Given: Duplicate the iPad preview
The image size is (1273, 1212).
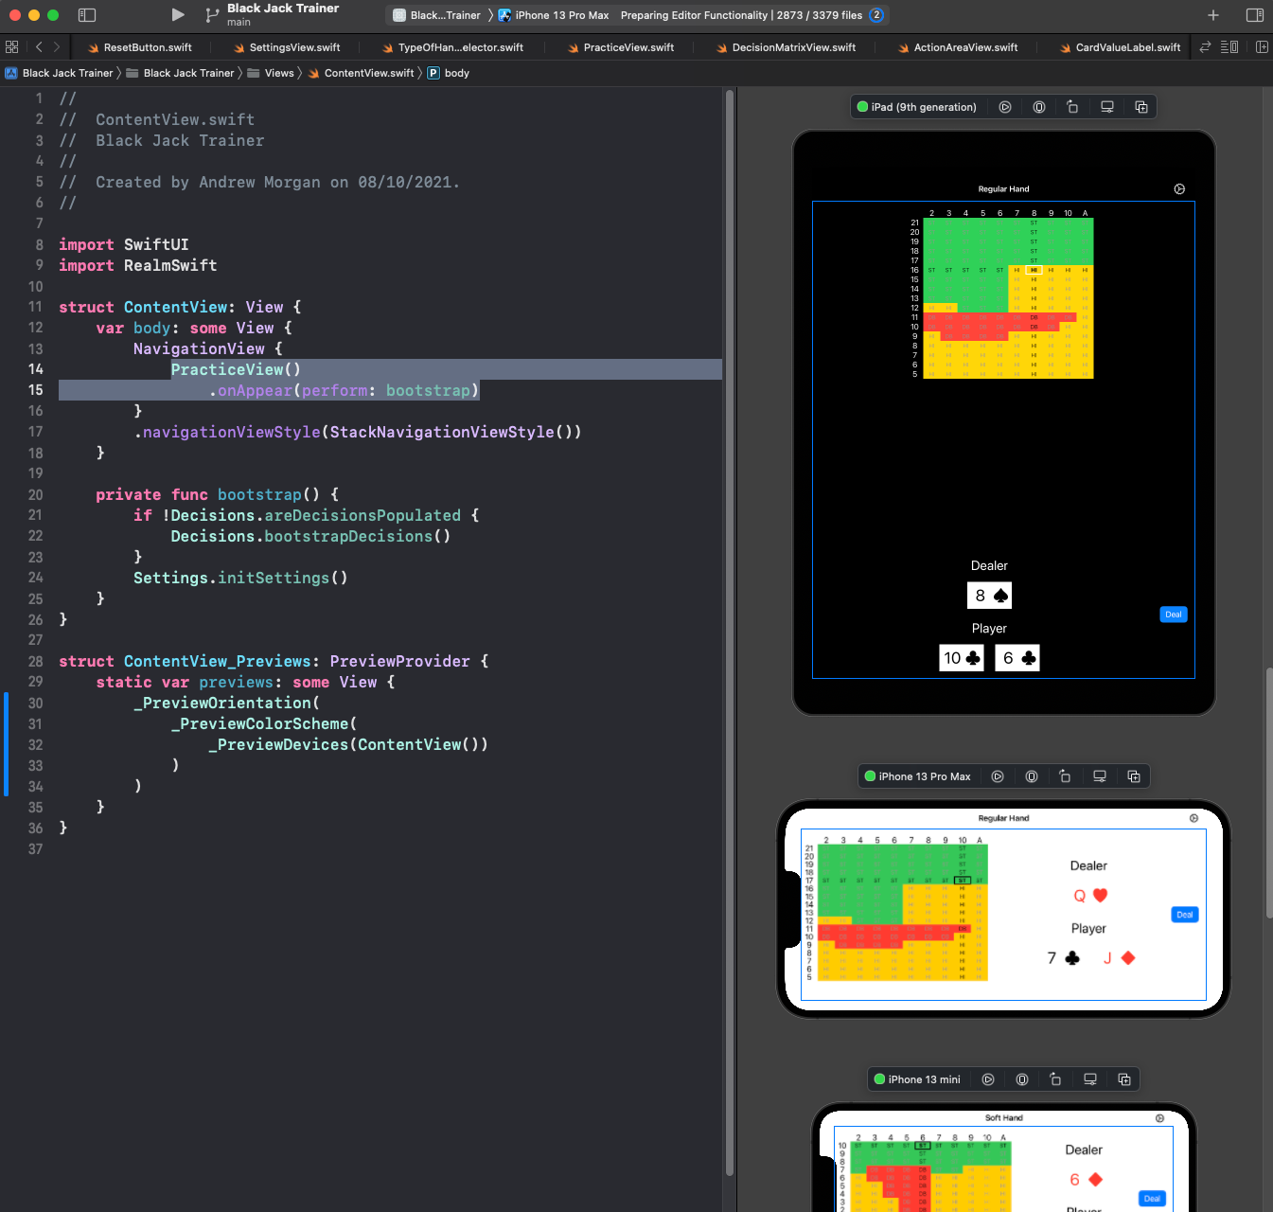Looking at the screenshot, I should click(x=1141, y=107).
